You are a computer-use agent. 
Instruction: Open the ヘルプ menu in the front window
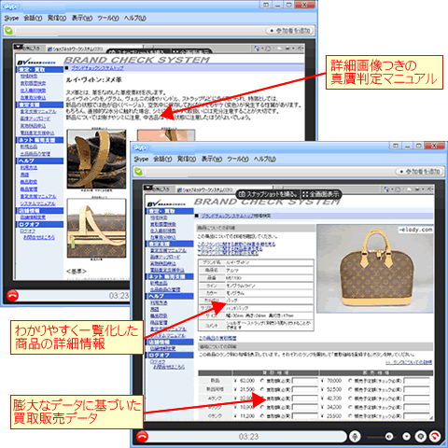point(265,159)
